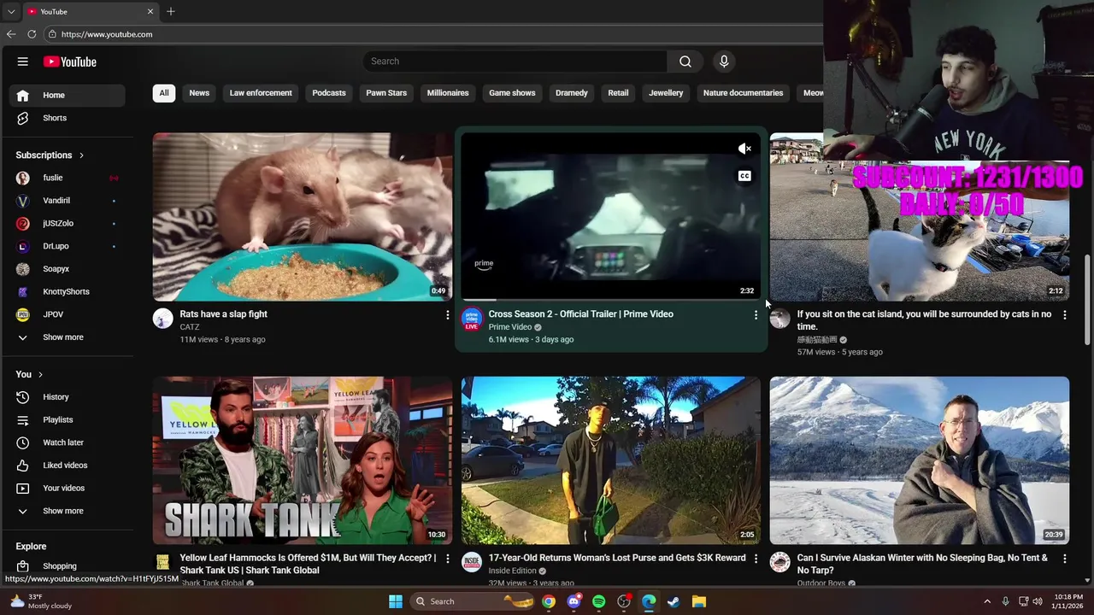This screenshot has width=1094, height=615.
Task: Open the KnottyShorts subscription channel
Action: coord(67,291)
